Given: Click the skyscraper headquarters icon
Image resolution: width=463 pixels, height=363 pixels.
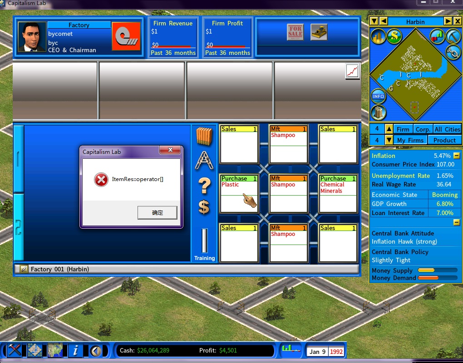Looking at the screenshot, I should [378, 112].
